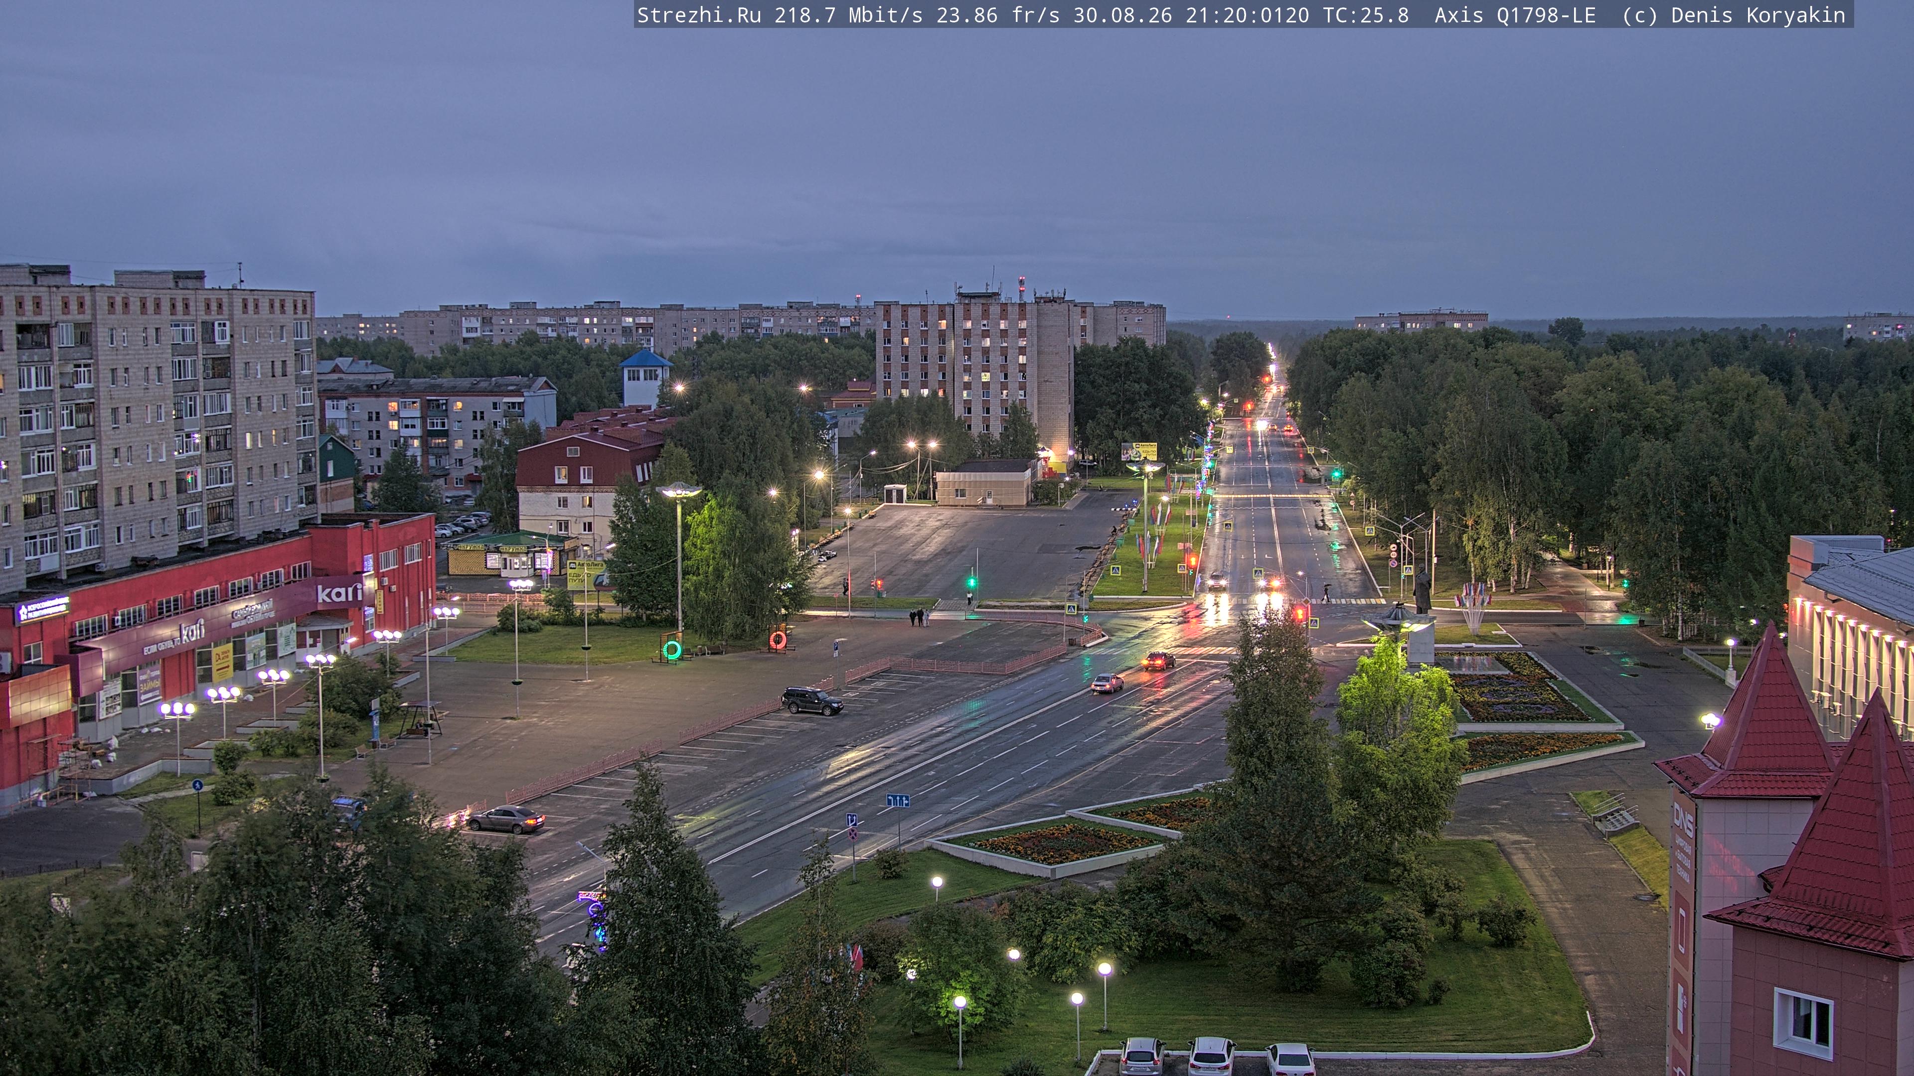Click the Strezhi.Ru text in overlay bar
This screenshot has width=1914, height=1076.
coord(699,15)
